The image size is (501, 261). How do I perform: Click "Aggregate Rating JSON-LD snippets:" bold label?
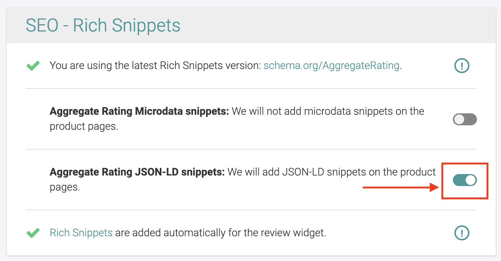point(137,172)
